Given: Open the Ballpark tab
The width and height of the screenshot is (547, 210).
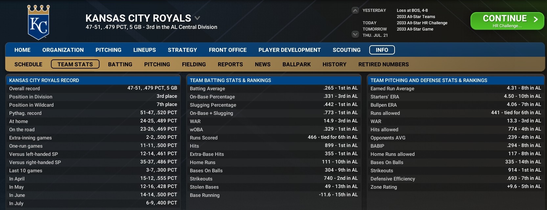Looking at the screenshot, I should pos(297,64).
